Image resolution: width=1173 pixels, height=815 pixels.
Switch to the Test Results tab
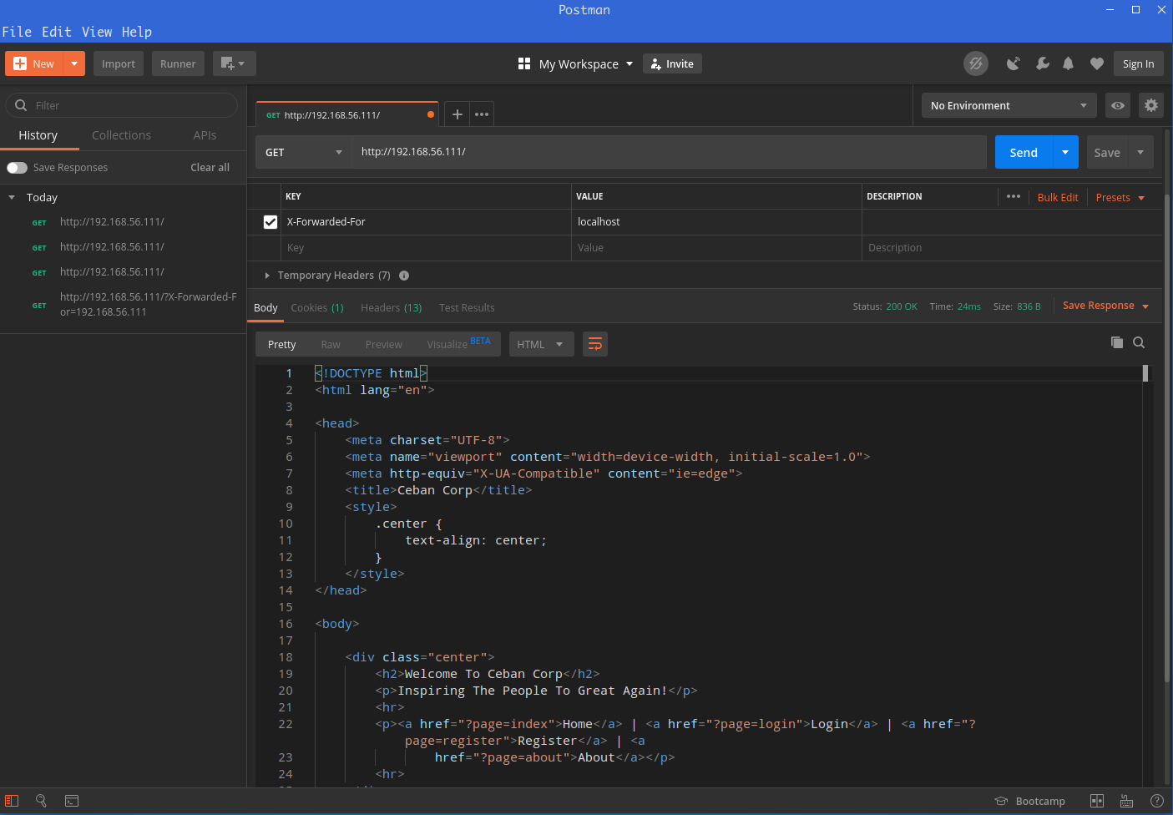[467, 308]
